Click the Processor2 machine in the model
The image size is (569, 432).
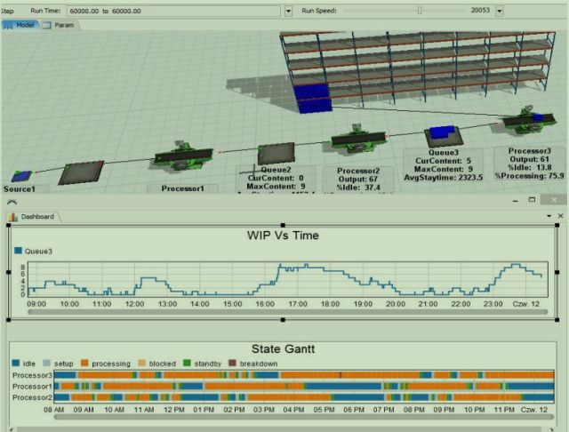(x=357, y=140)
